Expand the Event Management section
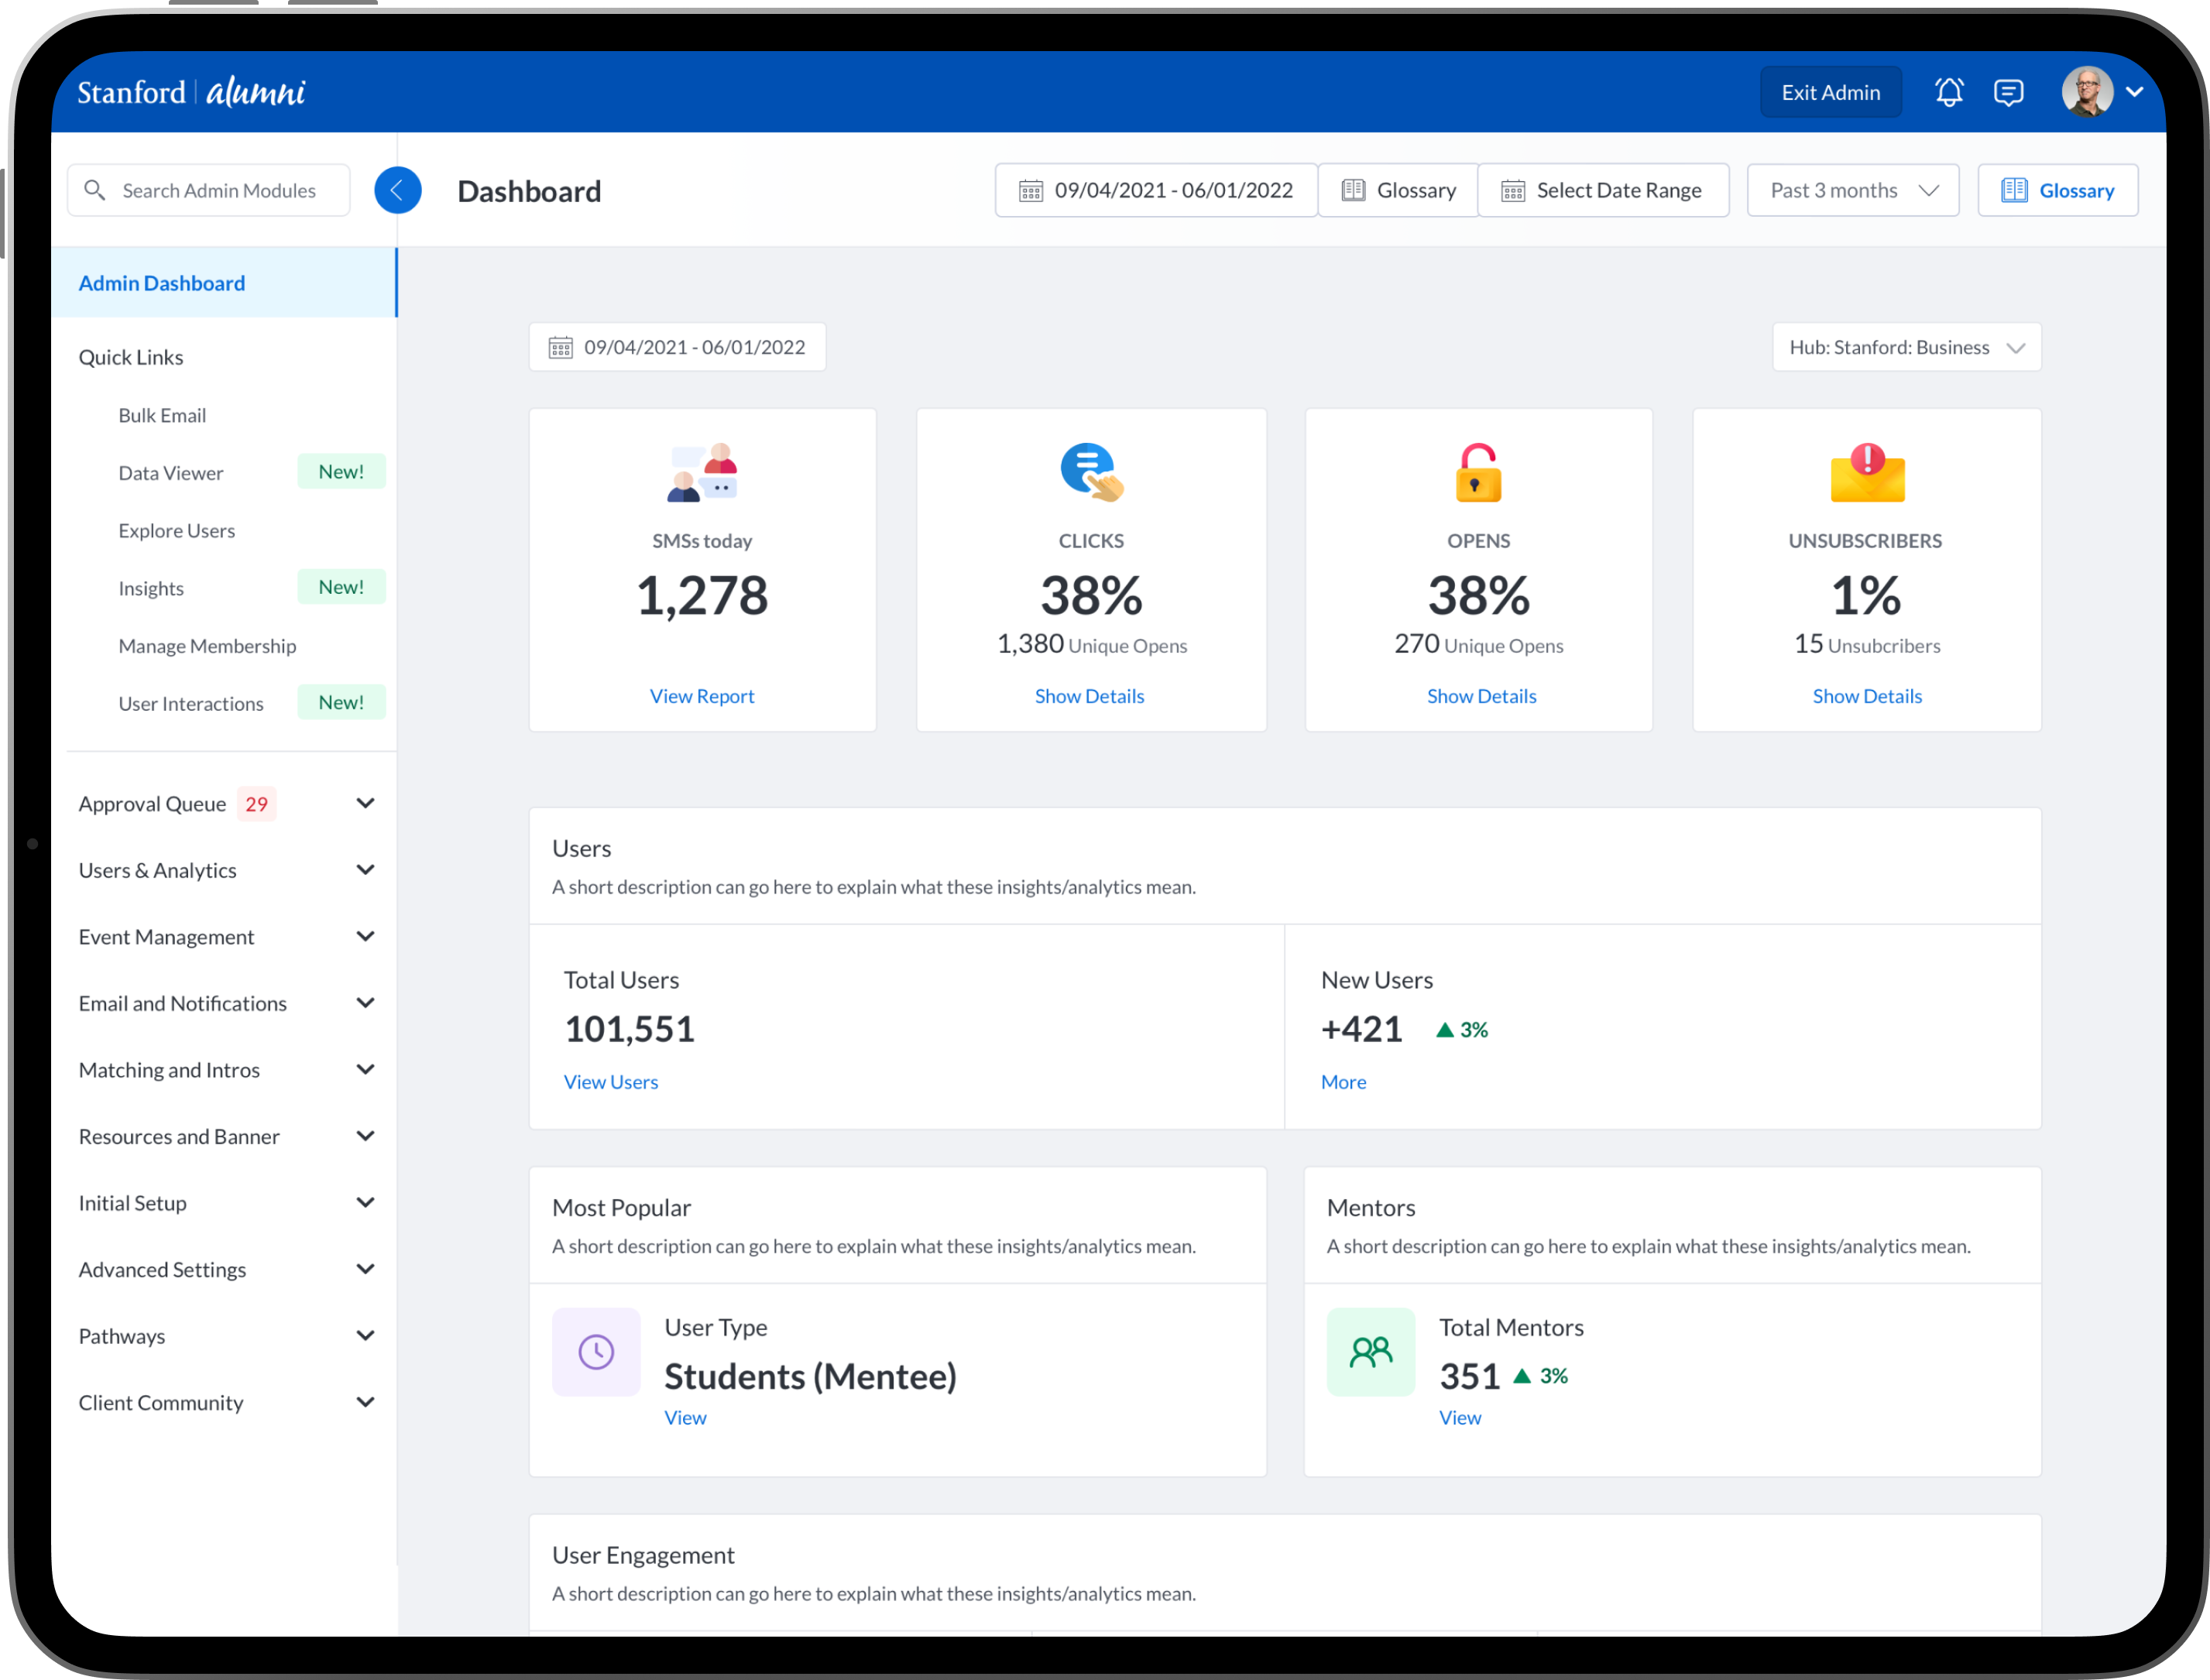This screenshot has width=2210, height=1680. pos(365,937)
